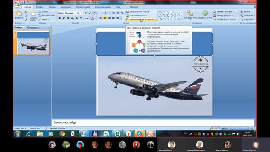Undo the last action in Quick Access toolbar

28,3
